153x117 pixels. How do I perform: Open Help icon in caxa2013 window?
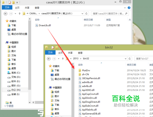point(129,8)
